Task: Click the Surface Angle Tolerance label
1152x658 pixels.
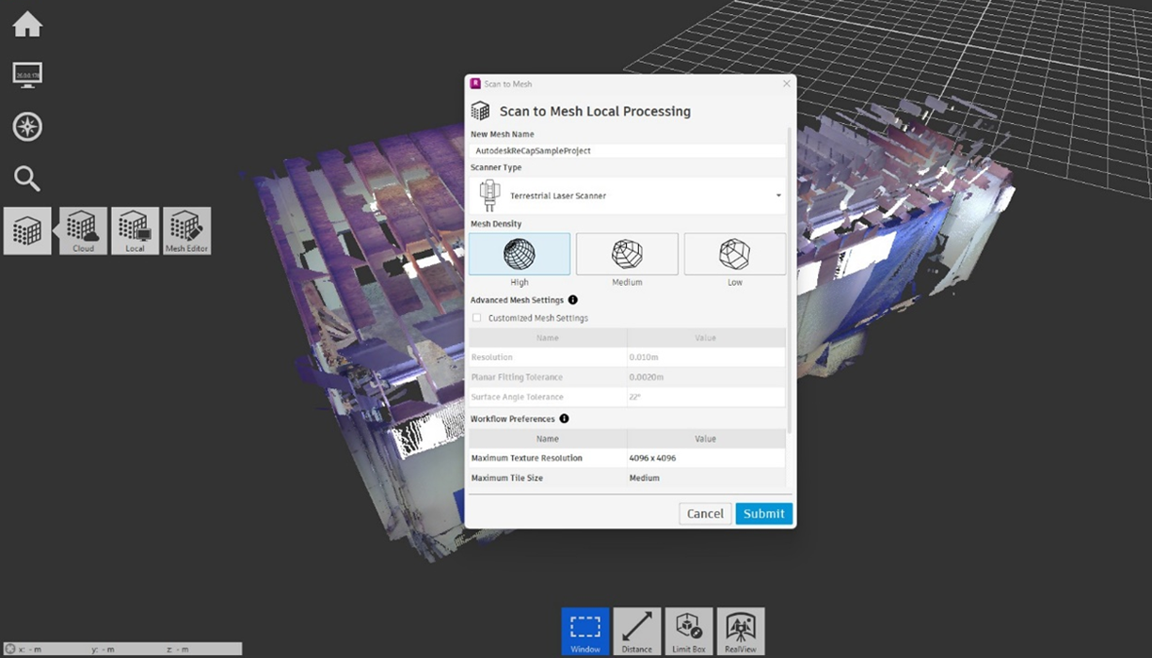Action: [517, 397]
